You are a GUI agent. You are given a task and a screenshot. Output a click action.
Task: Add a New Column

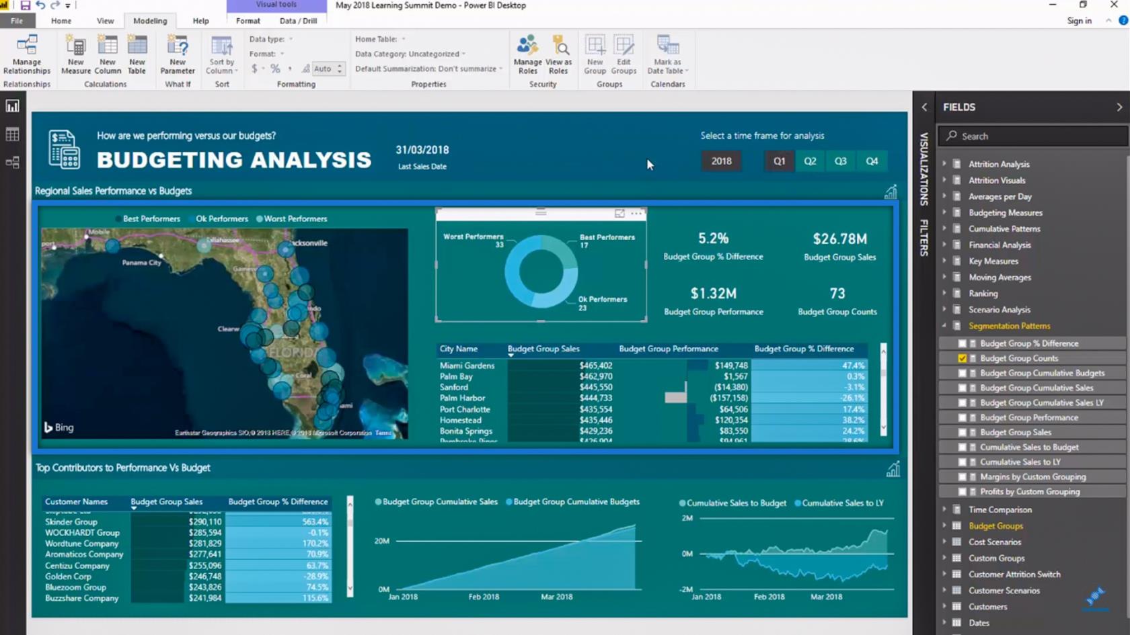108,55
